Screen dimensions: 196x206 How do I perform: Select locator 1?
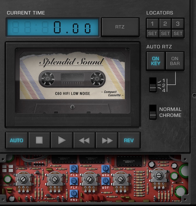[152, 24]
